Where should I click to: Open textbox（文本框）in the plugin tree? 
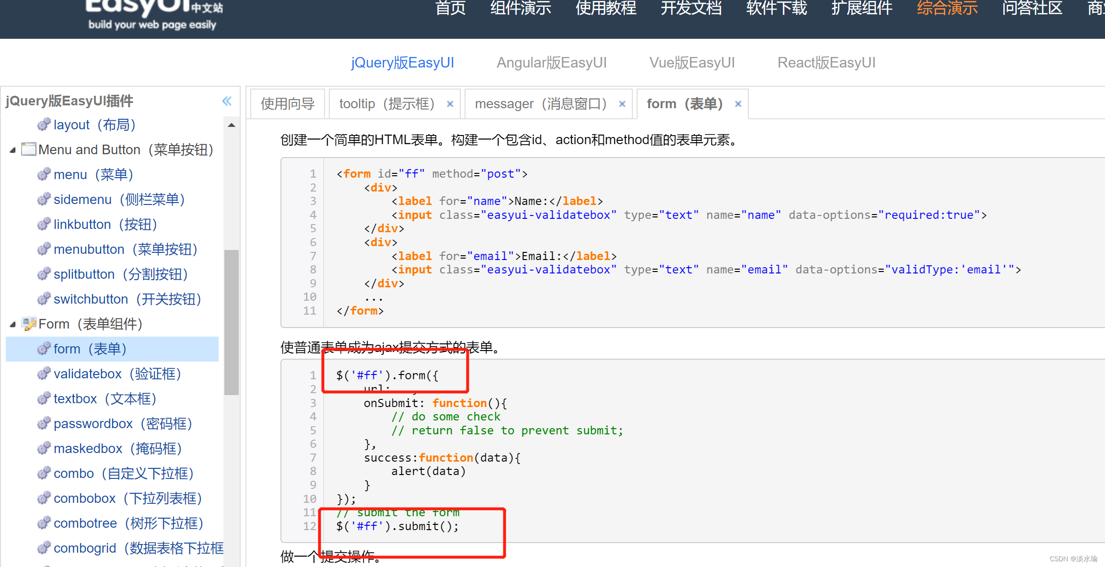105,398
